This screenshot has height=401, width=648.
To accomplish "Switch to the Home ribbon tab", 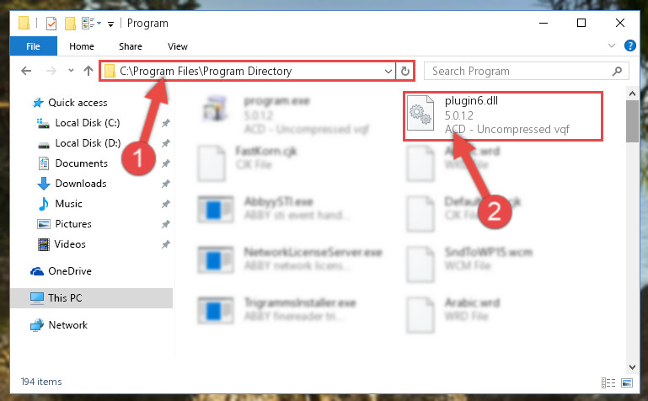I will 82,46.
